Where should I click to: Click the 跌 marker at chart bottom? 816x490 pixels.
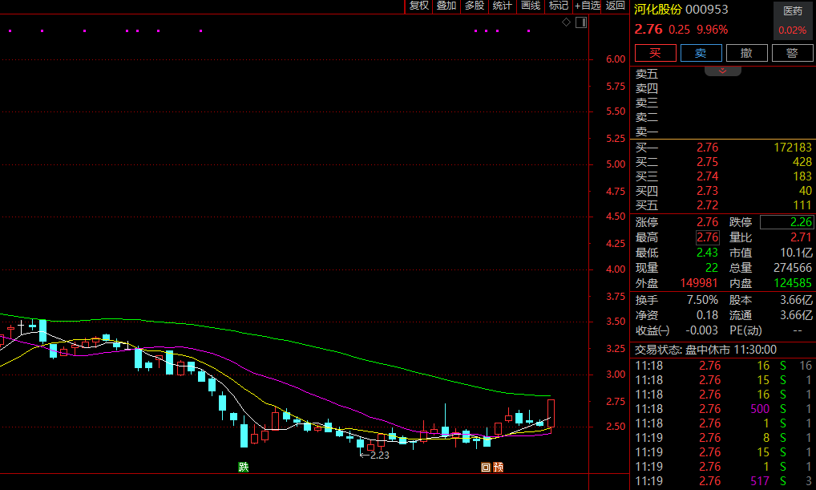tap(243, 467)
